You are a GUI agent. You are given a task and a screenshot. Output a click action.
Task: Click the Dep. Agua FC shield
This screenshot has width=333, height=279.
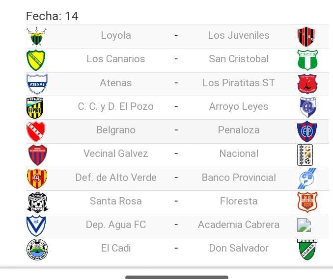(36, 226)
